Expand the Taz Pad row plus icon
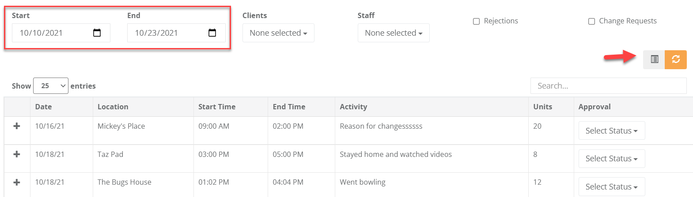The width and height of the screenshot is (693, 197). point(17,154)
